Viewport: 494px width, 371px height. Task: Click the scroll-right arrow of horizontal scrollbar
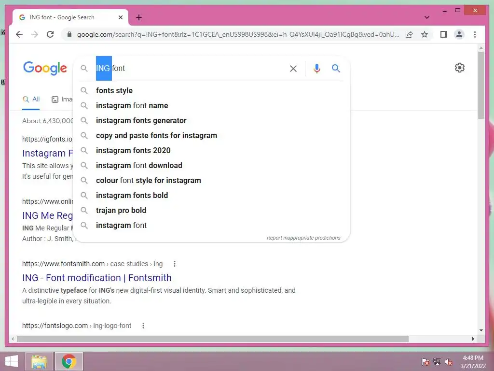pos(473,339)
